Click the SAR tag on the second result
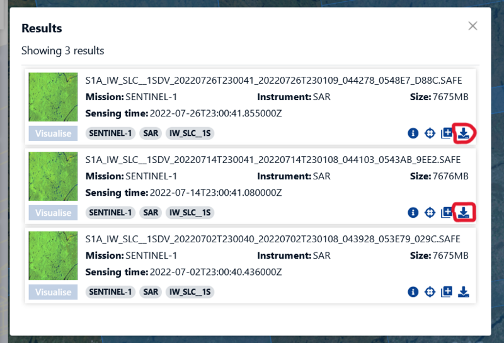 [151, 213]
